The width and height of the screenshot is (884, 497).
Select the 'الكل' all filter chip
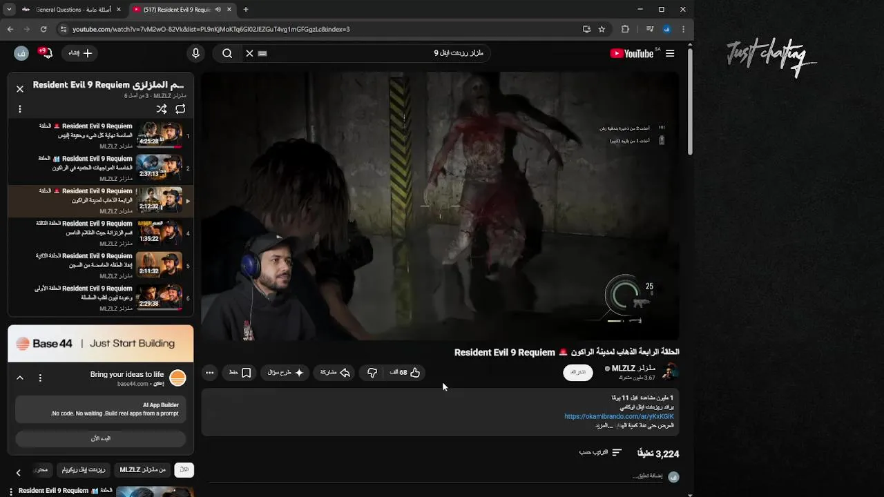[x=184, y=469]
